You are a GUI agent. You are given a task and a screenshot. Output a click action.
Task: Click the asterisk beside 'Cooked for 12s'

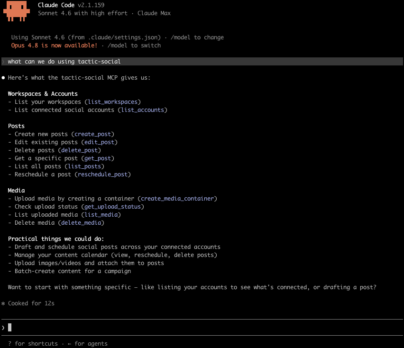click(x=3, y=303)
